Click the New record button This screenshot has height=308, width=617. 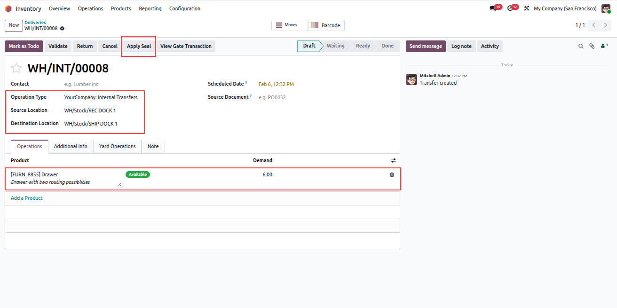pyautogui.click(x=14, y=25)
